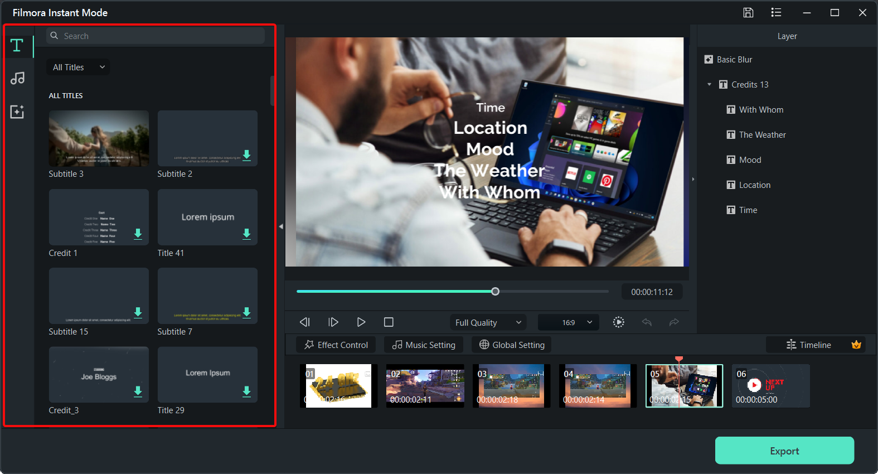
Task: Redo the last action
Action: pyautogui.click(x=674, y=322)
